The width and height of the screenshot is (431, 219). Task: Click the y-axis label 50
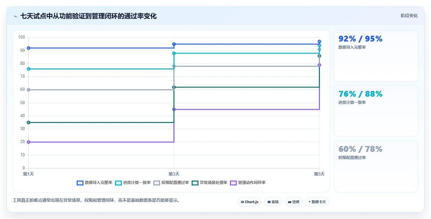22,103
